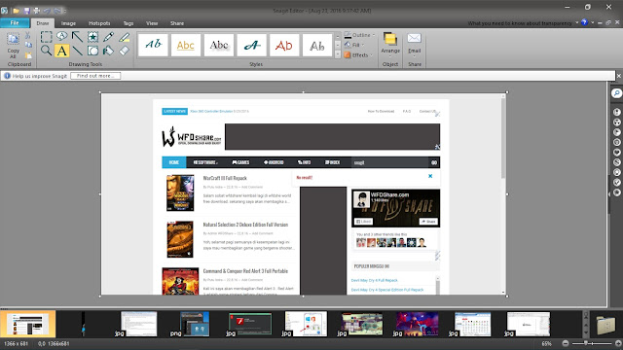Expand the Styles gallery more arrow
The image size is (623, 350).
(x=338, y=54)
